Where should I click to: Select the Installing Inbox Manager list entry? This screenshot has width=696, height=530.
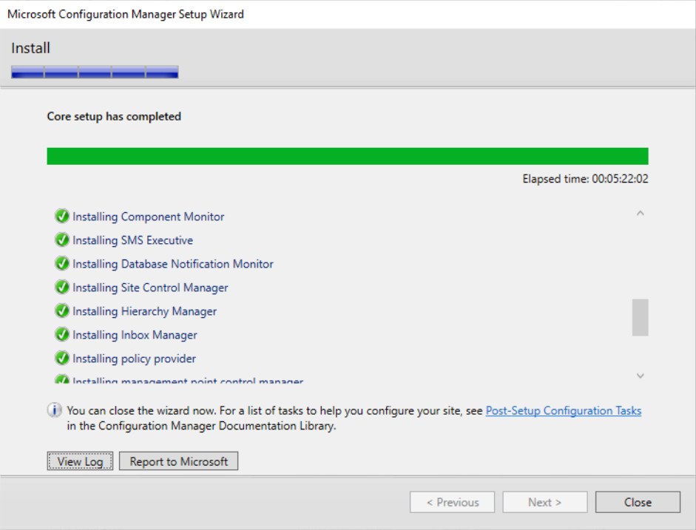pos(135,335)
